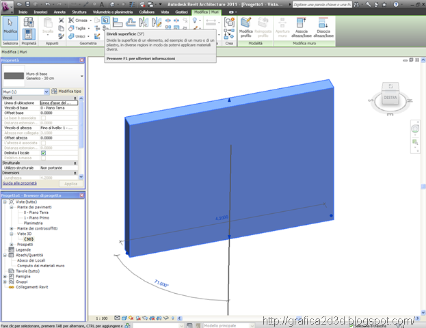
Task: Click the Associa altezza/base icon
Action: tap(302, 27)
